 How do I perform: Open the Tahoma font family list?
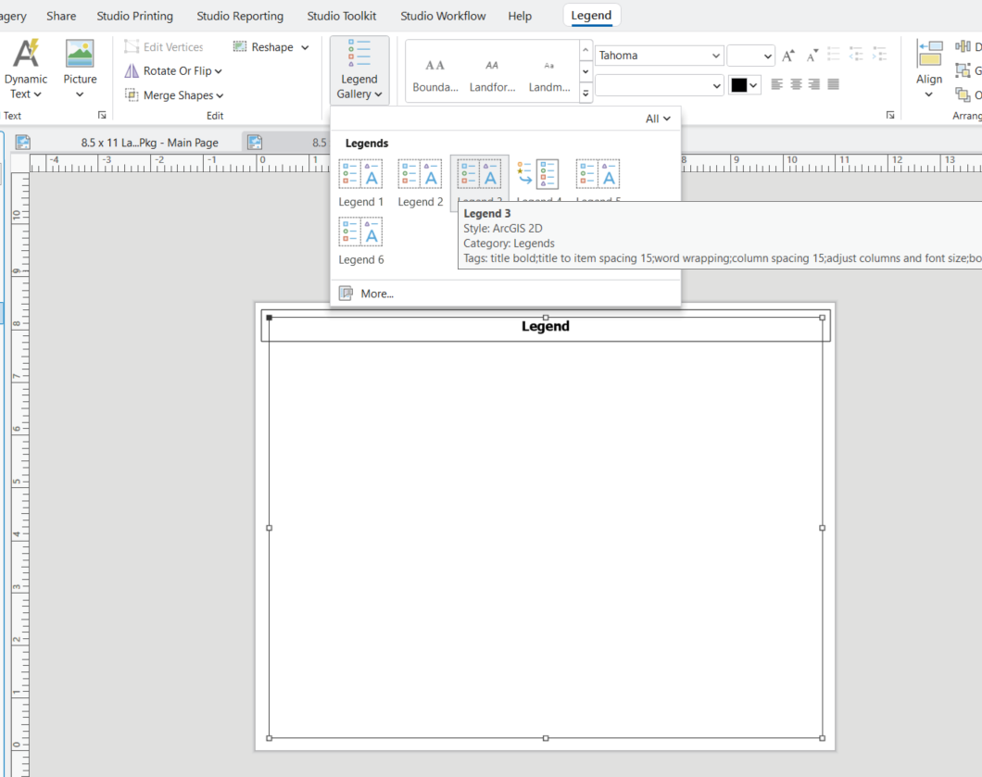[659, 56]
